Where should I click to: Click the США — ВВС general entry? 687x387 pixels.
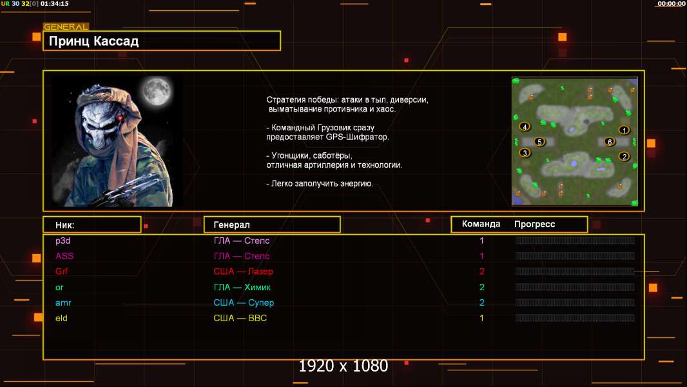240,318
